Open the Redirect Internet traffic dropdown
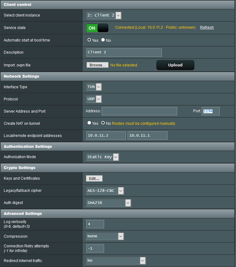The height and width of the screenshot is (267, 236). [116, 260]
